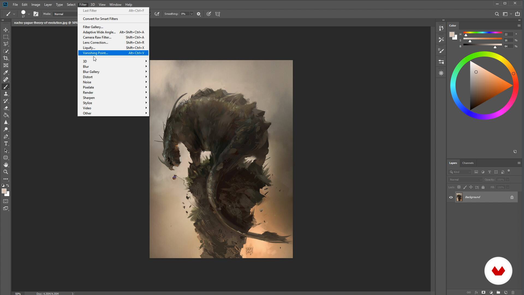Select the Zoom tool

[6, 172]
